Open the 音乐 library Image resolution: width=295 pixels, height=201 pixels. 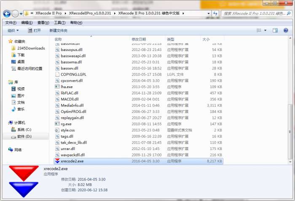coord(21,109)
